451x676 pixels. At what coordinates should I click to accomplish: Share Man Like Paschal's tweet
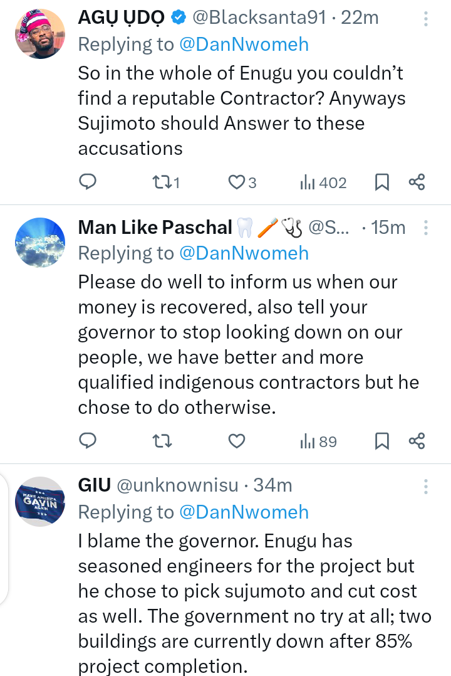coord(417,441)
